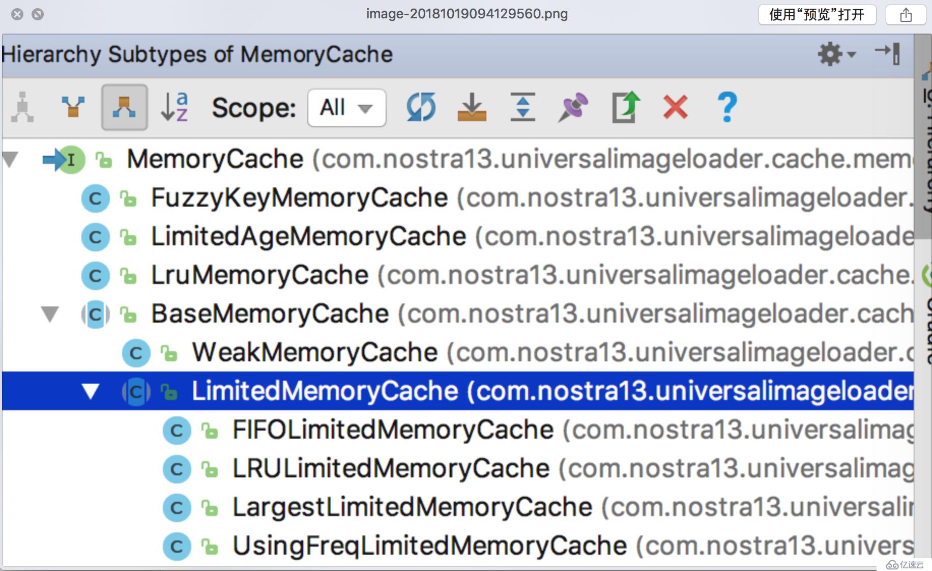Select FuzzyKeyMemoryCache in the tree
Viewport: 932px width, 571px height.
click(x=458, y=198)
